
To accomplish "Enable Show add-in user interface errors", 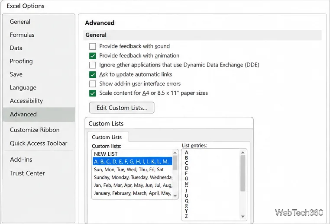I will (93, 83).
